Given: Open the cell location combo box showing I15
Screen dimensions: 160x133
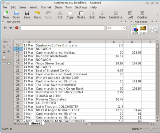Looking at the screenshot, I should click(x=116, y=28).
